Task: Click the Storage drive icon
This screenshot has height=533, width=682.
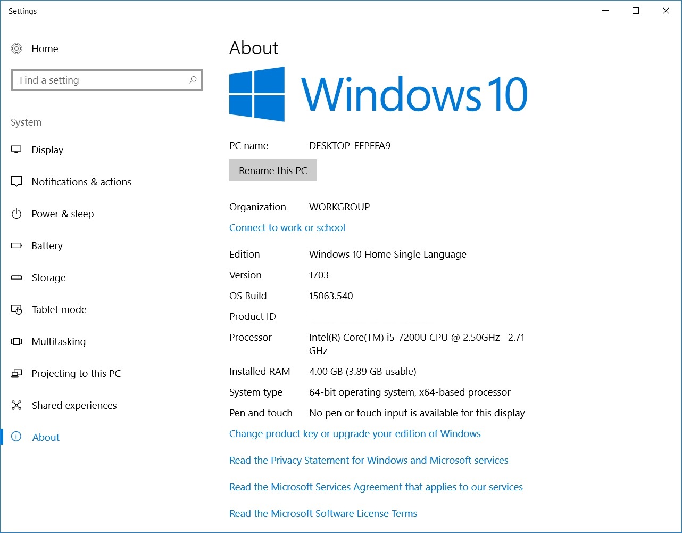Action: coord(16,277)
